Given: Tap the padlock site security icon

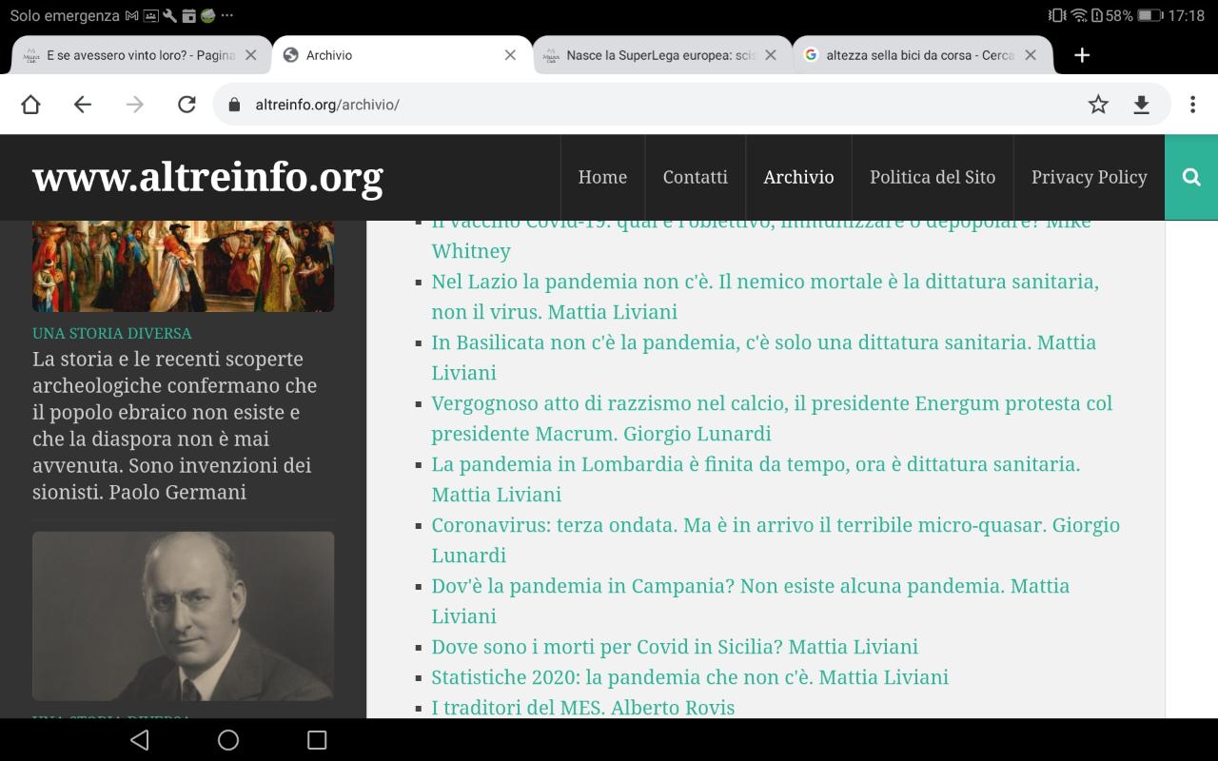Looking at the screenshot, I should [x=235, y=105].
